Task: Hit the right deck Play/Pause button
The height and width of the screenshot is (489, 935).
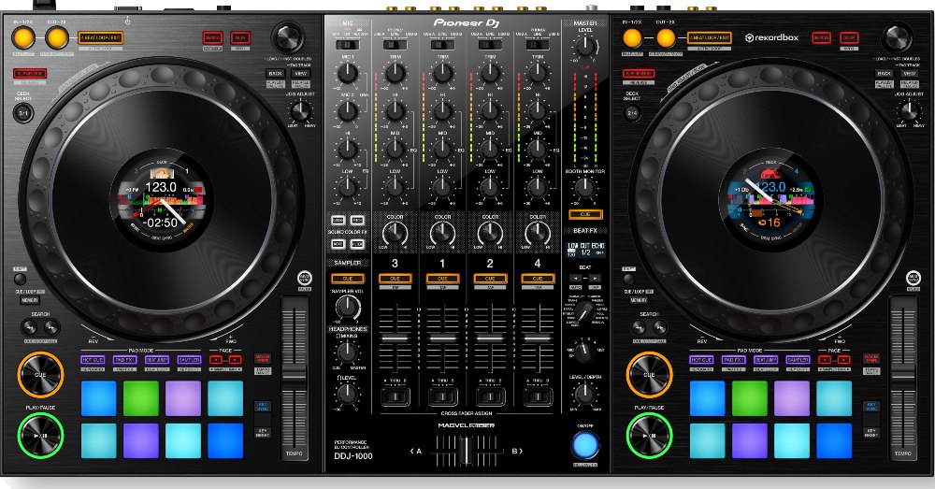Action: [x=650, y=436]
